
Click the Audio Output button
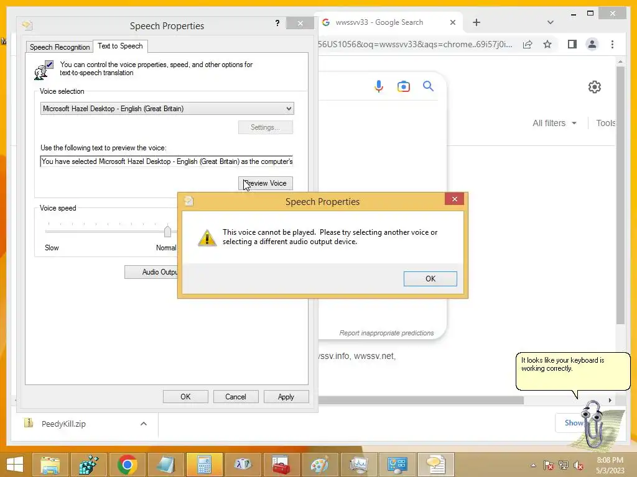[x=151, y=272]
